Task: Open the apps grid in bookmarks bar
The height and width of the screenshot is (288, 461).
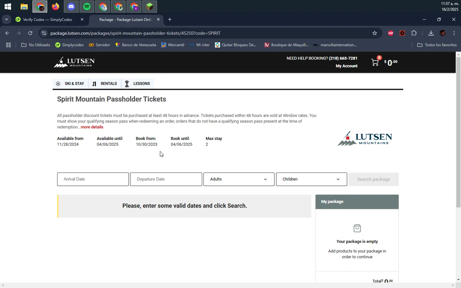Action: tap(8, 45)
